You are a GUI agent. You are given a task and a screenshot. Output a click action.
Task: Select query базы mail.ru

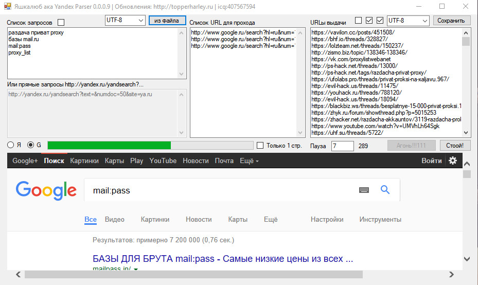pyautogui.click(x=24, y=39)
